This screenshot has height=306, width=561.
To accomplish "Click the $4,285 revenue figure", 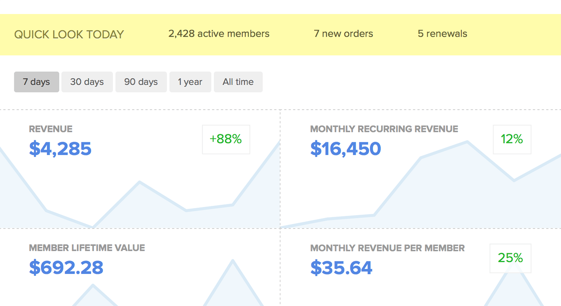I will pyautogui.click(x=60, y=148).
